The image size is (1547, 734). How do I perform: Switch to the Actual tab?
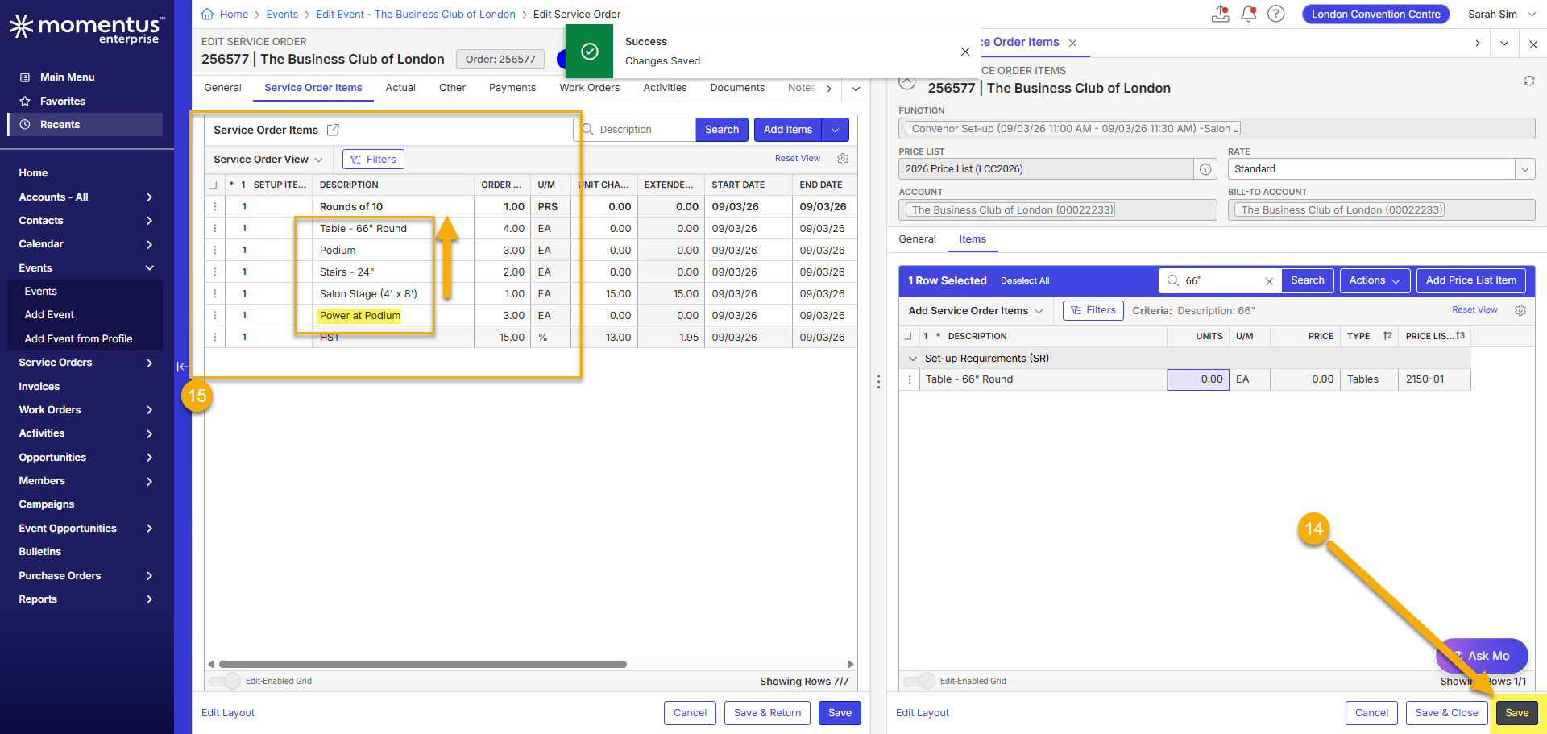pos(400,88)
